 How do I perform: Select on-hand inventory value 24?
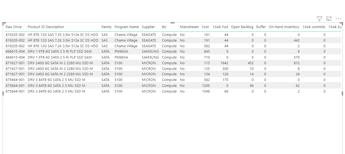(298, 74)
